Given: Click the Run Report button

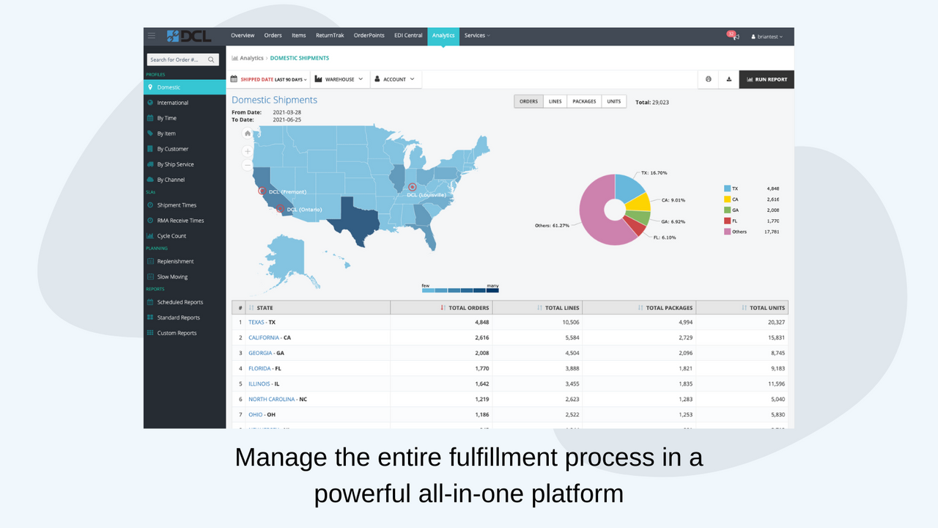Looking at the screenshot, I should [767, 79].
